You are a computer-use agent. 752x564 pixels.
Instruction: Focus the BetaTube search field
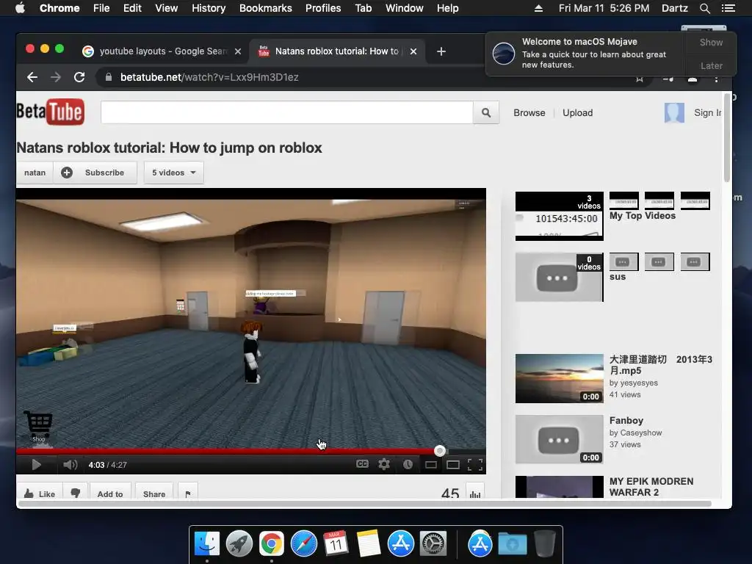pyautogui.click(x=287, y=112)
